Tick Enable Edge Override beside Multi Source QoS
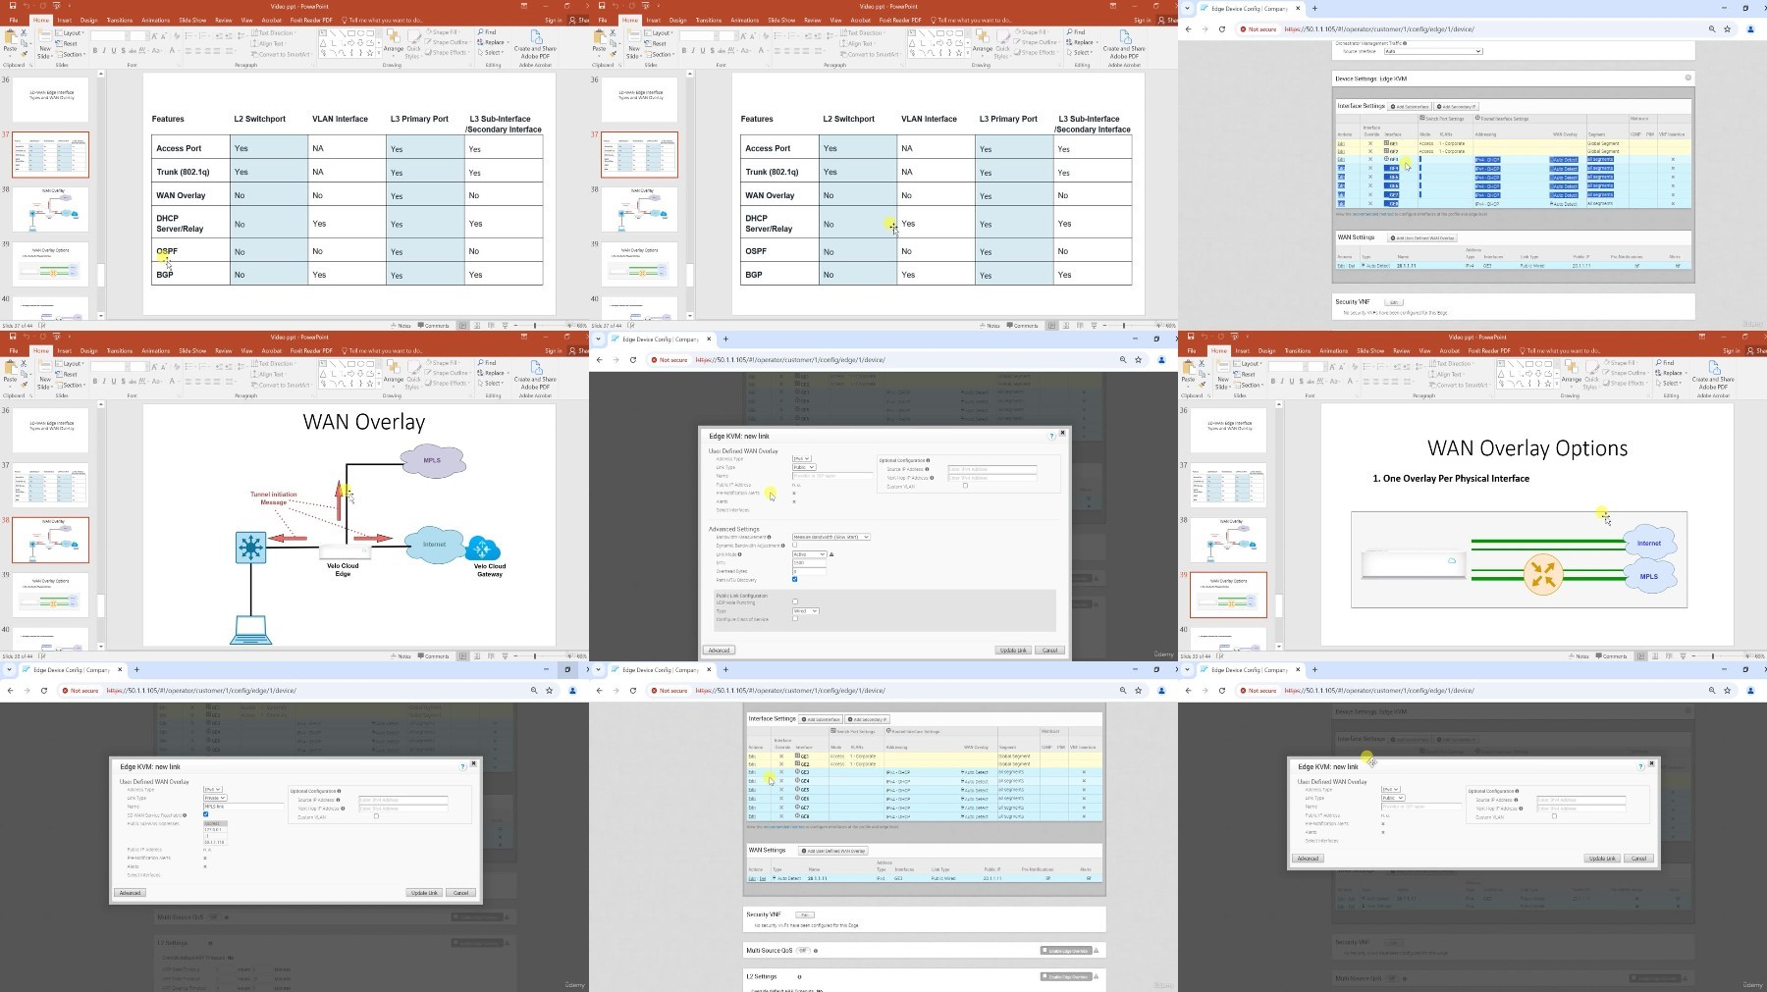The width and height of the screenshot is (1767, 992). pyautogui.click(x=1044, y=950)
